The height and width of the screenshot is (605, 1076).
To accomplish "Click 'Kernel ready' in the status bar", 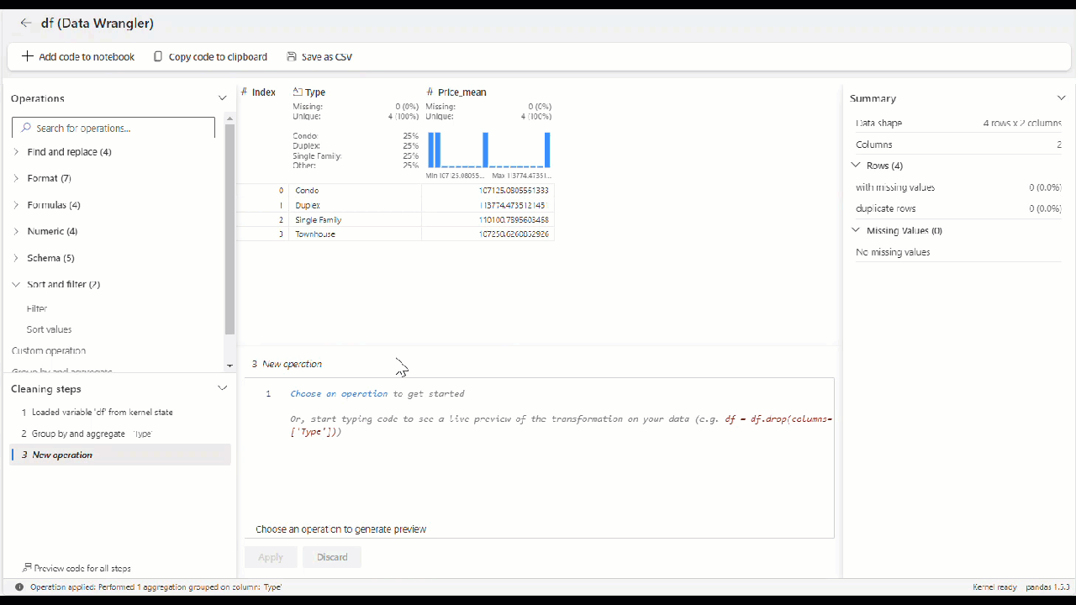I will point(994,587).
